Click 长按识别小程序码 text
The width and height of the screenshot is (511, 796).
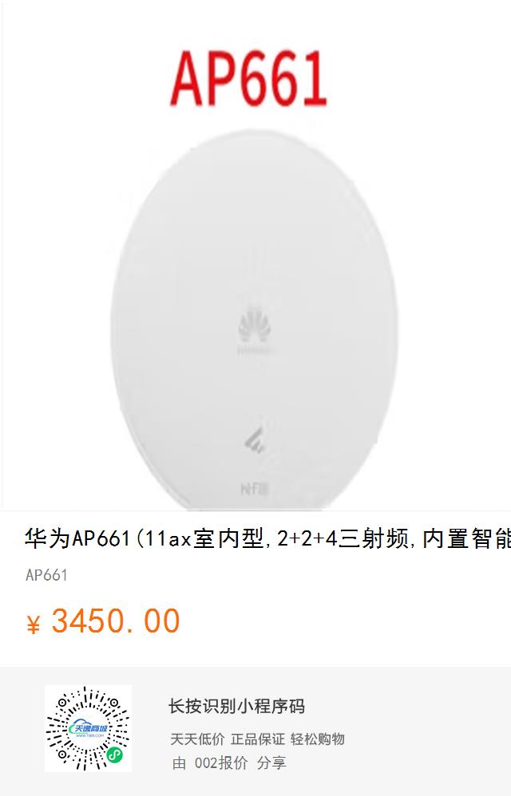[x=236, y=706]
